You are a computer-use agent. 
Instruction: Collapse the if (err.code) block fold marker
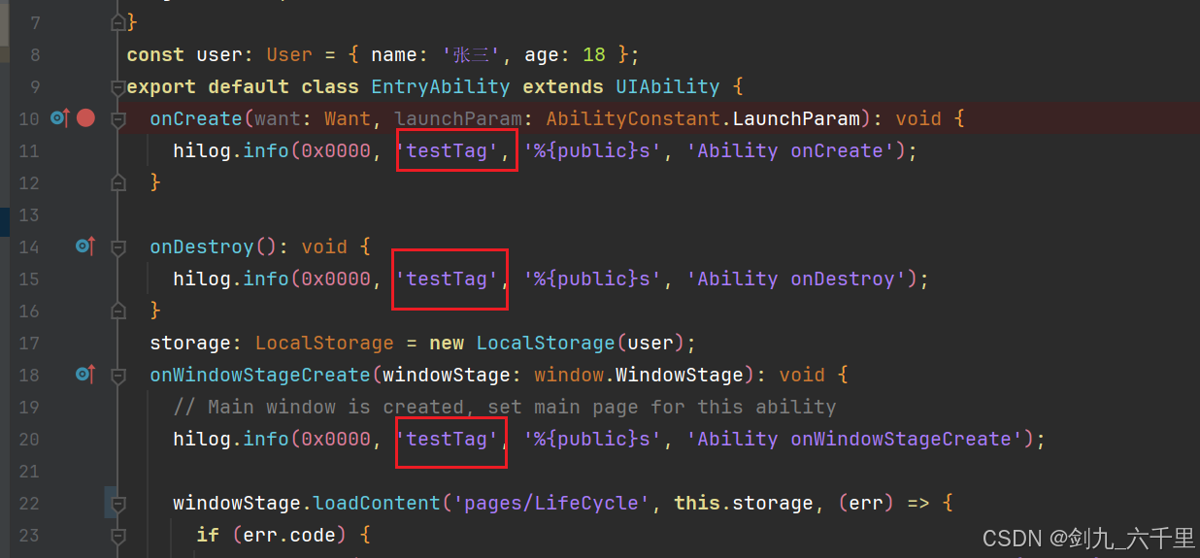(x=118, y=535)
